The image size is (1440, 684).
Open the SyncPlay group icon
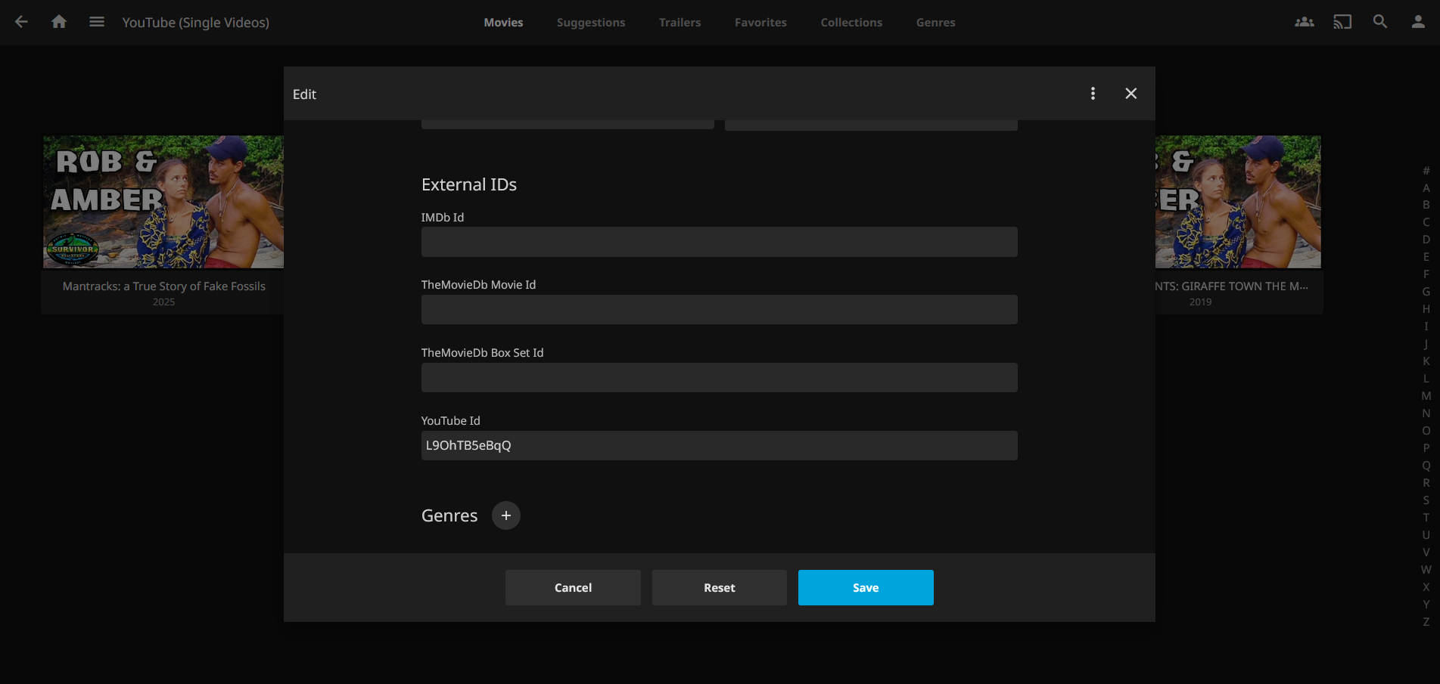[x=1304, y=22]
